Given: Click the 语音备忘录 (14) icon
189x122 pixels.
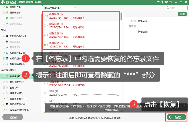Looking at the screenshot, I should pos(7,104).
